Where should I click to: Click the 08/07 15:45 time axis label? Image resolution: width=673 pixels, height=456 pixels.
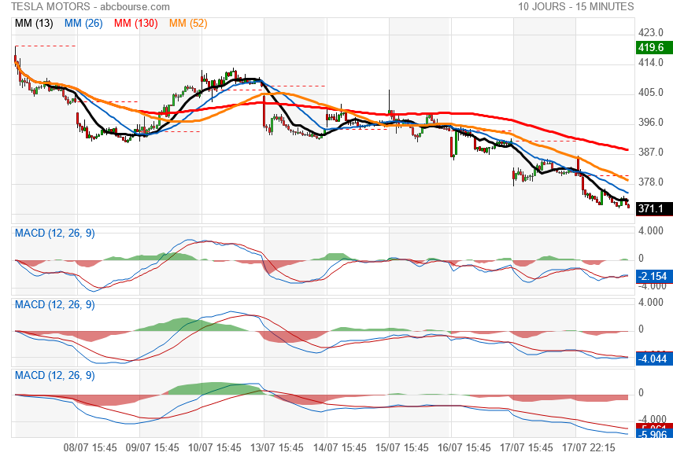pyautogui.click(x=91, y=448)
